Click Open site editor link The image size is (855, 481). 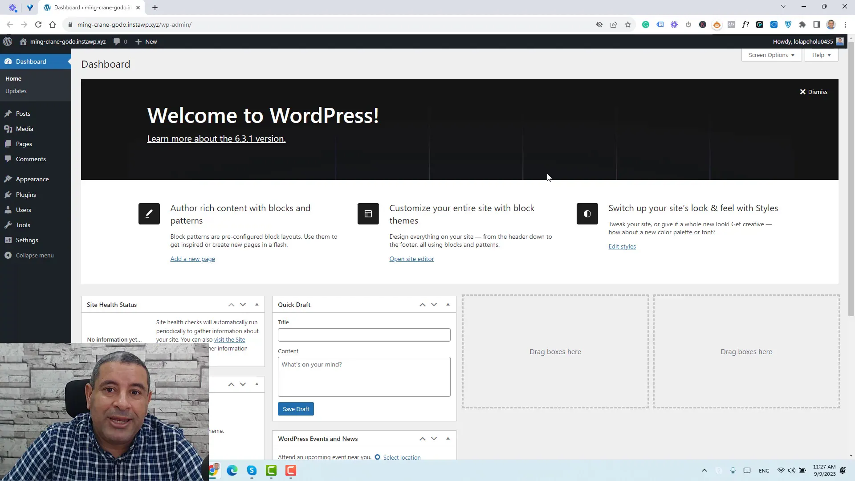[411, 259]
